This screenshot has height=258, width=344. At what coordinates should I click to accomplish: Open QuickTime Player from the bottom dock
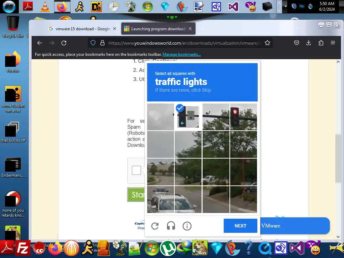click(x=265, y=248)
